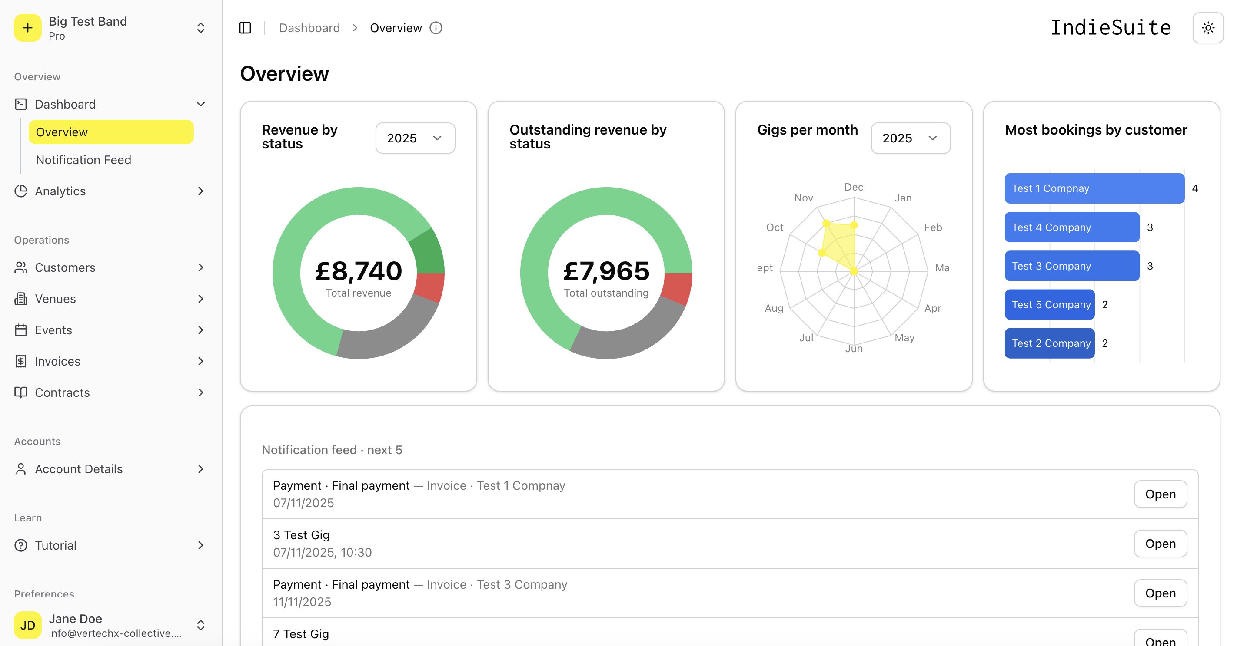Screen dimensions: 1237x646
Task: Select the Dashboard icon in the sidebar
Action: pos(21,104)
